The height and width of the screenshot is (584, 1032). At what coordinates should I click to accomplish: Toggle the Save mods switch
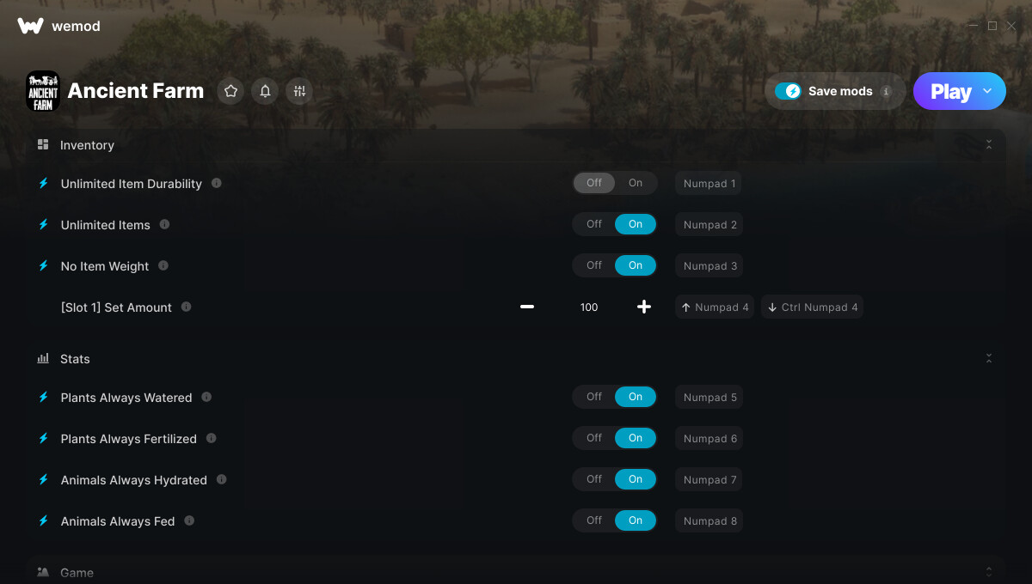(788, 91)
